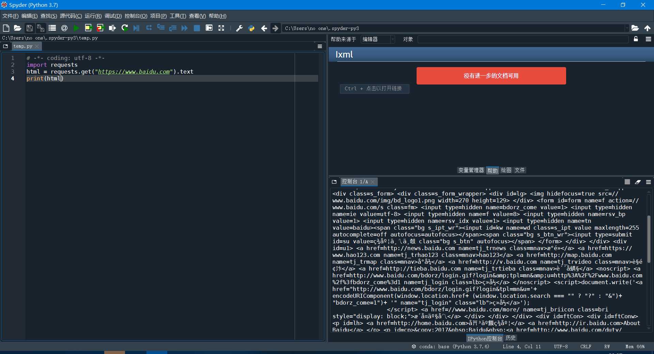This screenshot has height=354, width=654.
Task: Open a file using the folder toolbar icon
Action: (x=17, y=28)
